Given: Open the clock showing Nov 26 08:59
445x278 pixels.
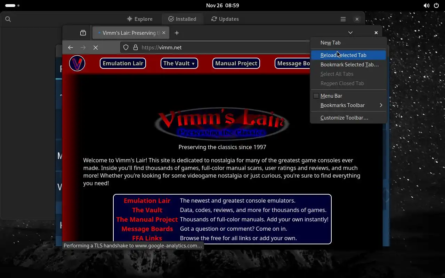Looking at the screenshot, I should click(x=222, y=6).
